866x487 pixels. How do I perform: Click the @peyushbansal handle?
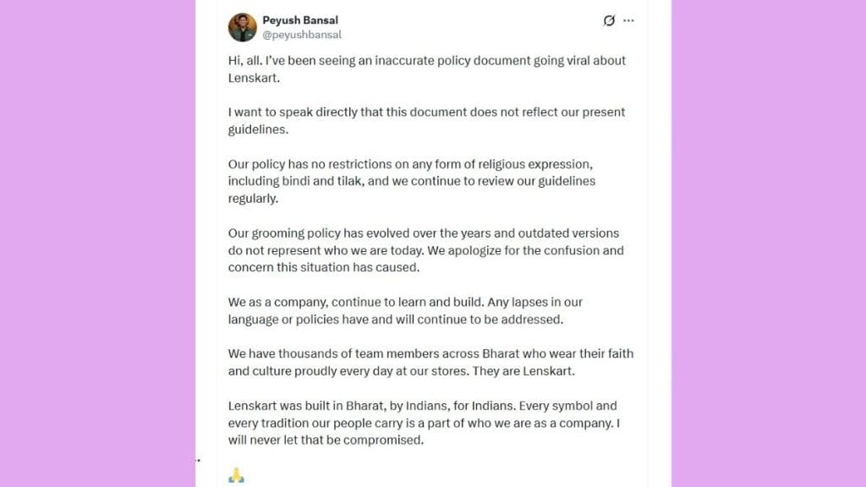(x=302, y=36)
